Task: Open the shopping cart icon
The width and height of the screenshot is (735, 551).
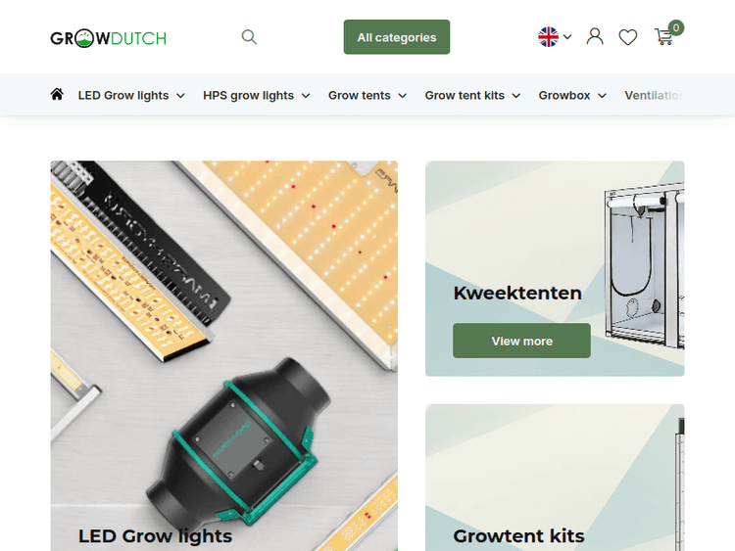Action: tap(663, 36)
